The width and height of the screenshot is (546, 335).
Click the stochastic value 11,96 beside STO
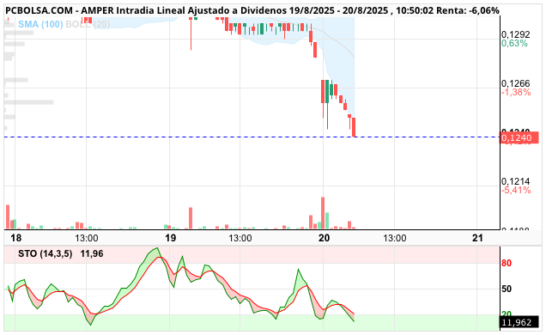[92, 253]
